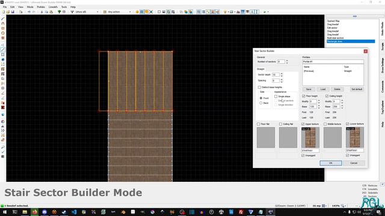Image resolution: width=385 pixels, height=216 pixels.
Task: Open the grid size dropdown in status bar
Action: (x=324, y=206)
